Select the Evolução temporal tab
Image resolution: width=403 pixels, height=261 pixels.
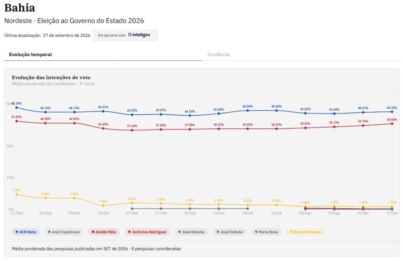(30, 54)
